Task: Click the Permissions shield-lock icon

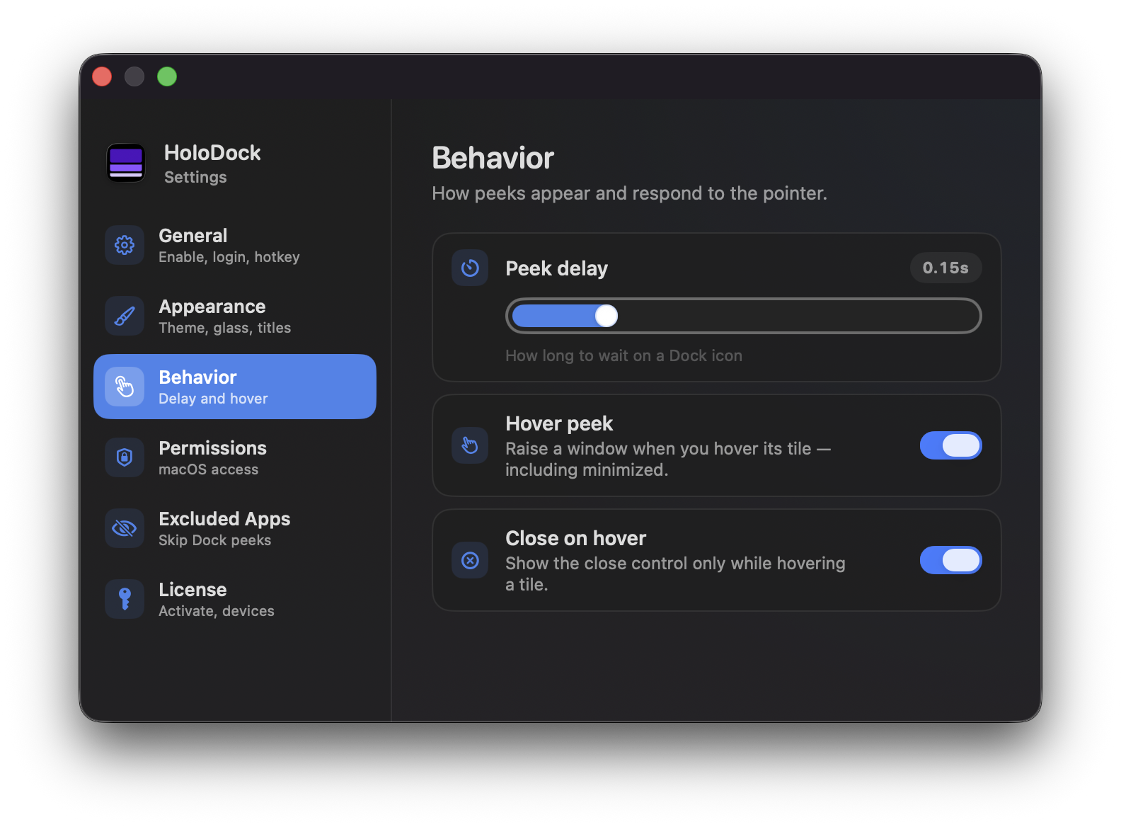Action: click(x=125, y=457)
